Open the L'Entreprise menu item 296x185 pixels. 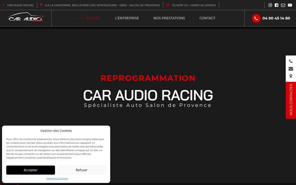[x=127, y=18]
